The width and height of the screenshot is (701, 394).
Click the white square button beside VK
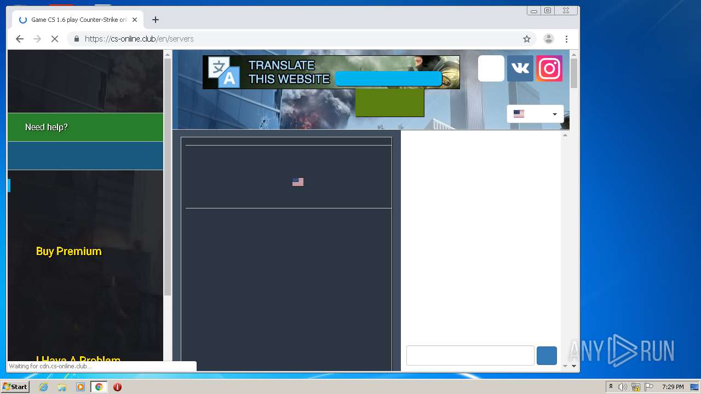pyautogui.click(x=491, y=68)
